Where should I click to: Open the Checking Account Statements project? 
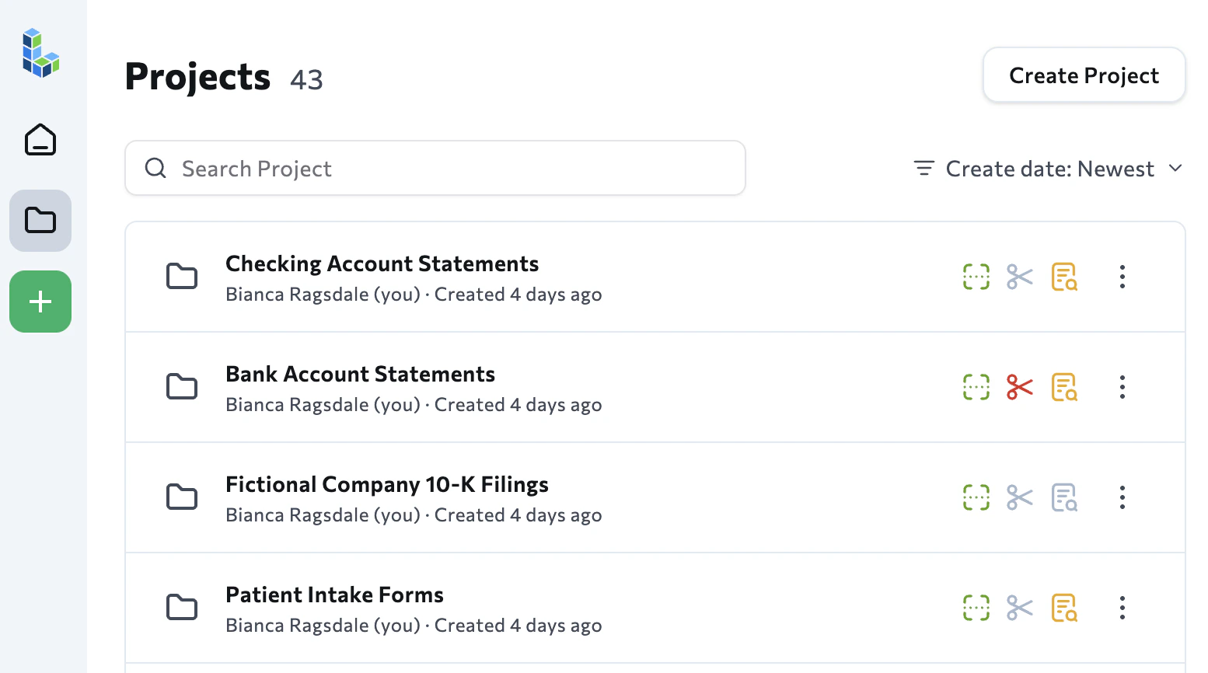click(x=382, y=263)
